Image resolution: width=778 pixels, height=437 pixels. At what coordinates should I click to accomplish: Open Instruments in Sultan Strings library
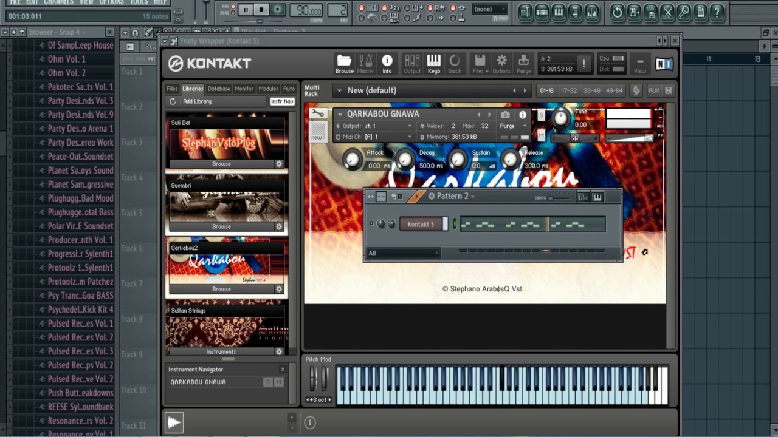pyautogui.click(x=221, y=351)
